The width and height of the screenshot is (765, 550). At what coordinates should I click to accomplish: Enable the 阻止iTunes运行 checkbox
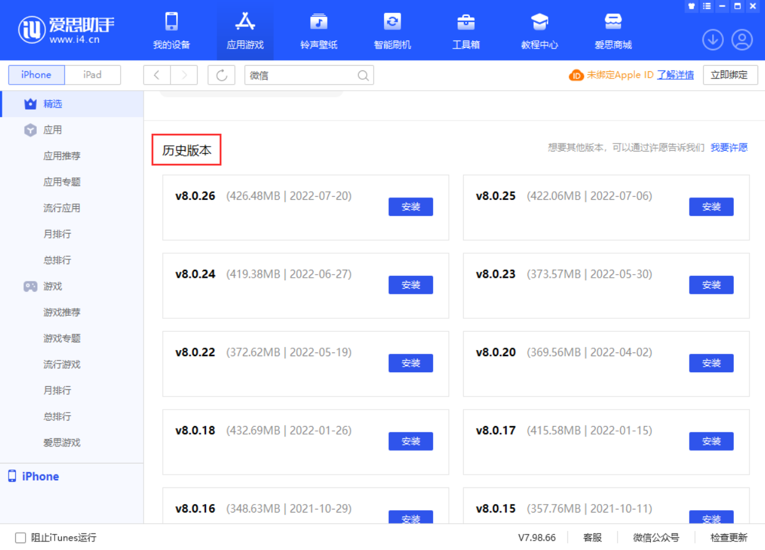point(20,538)
